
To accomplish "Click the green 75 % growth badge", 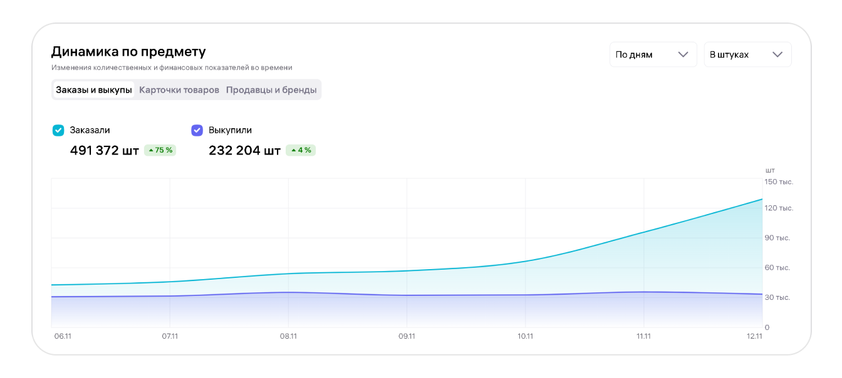I will click(x=160, y=150).
